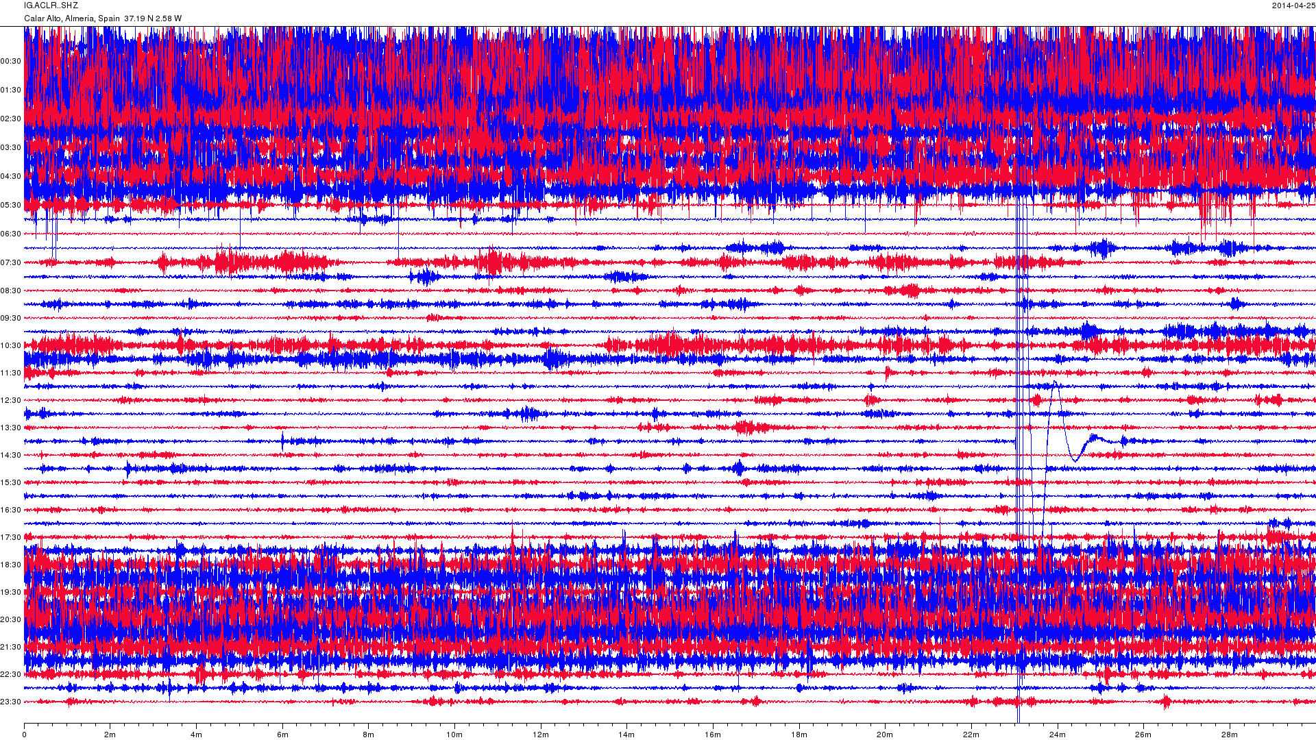Viewport: 1316px width, 740px height.
Task: Click the 17:30 time label
Action: pyautogui.click(x=10, y=538)
